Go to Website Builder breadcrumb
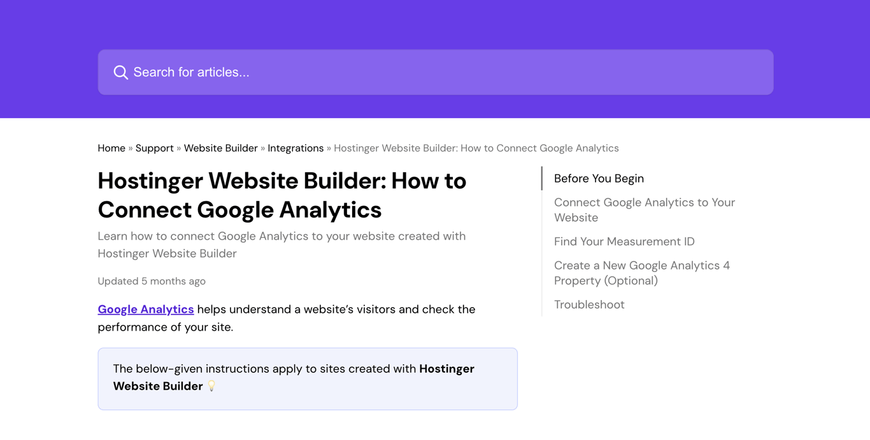The height and width of the screenshot is (440, 870). pyautogui.click(x=220, y=148)
